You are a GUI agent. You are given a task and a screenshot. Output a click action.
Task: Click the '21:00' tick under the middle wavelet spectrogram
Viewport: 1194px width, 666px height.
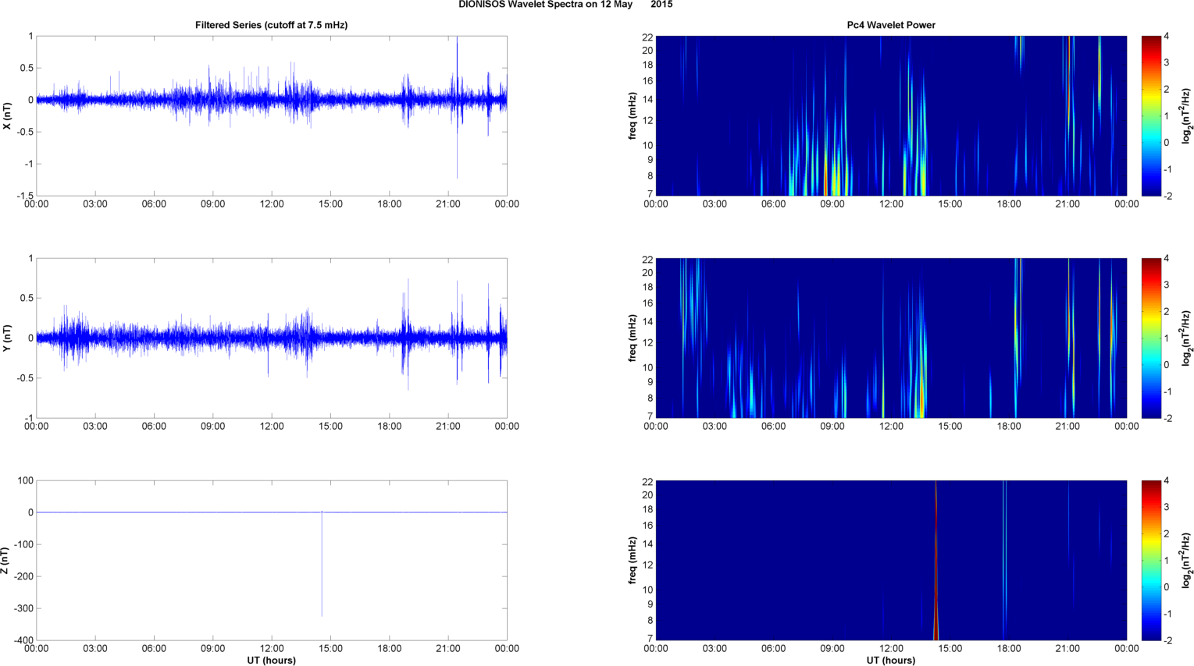tap(1067, 427)
